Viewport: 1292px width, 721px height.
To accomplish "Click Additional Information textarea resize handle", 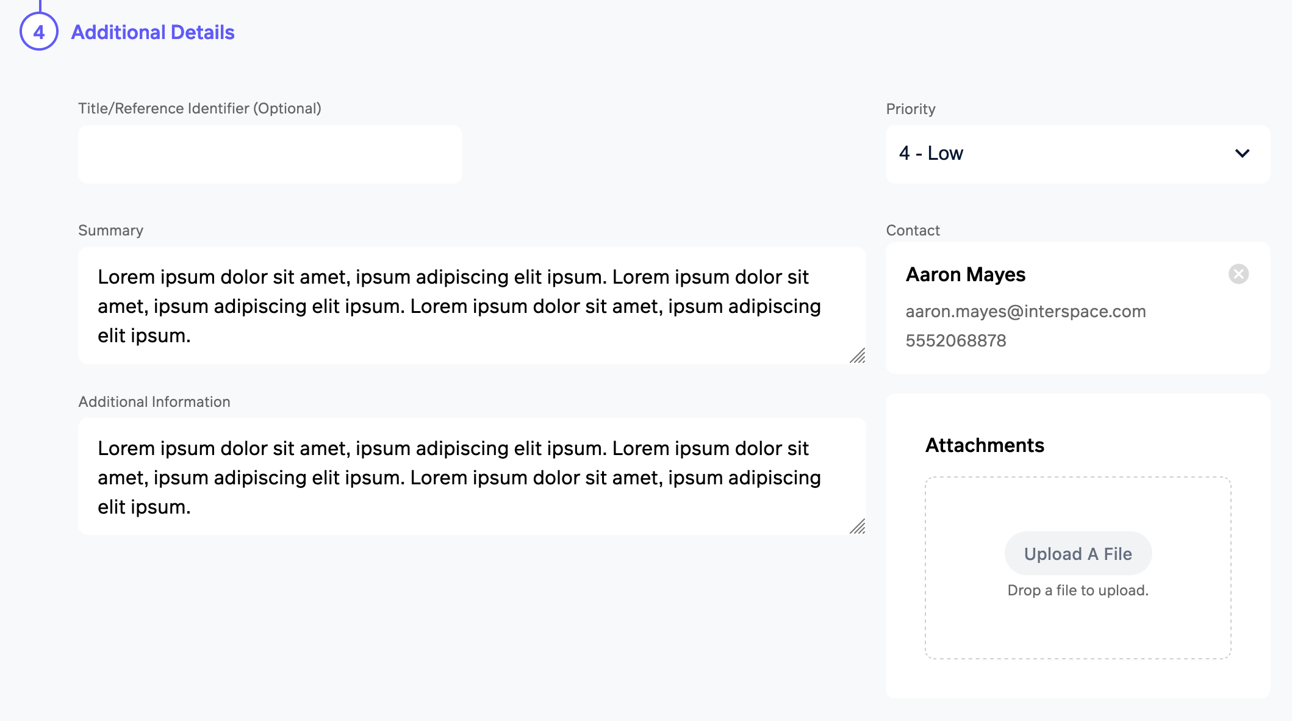I will (858, 526).
